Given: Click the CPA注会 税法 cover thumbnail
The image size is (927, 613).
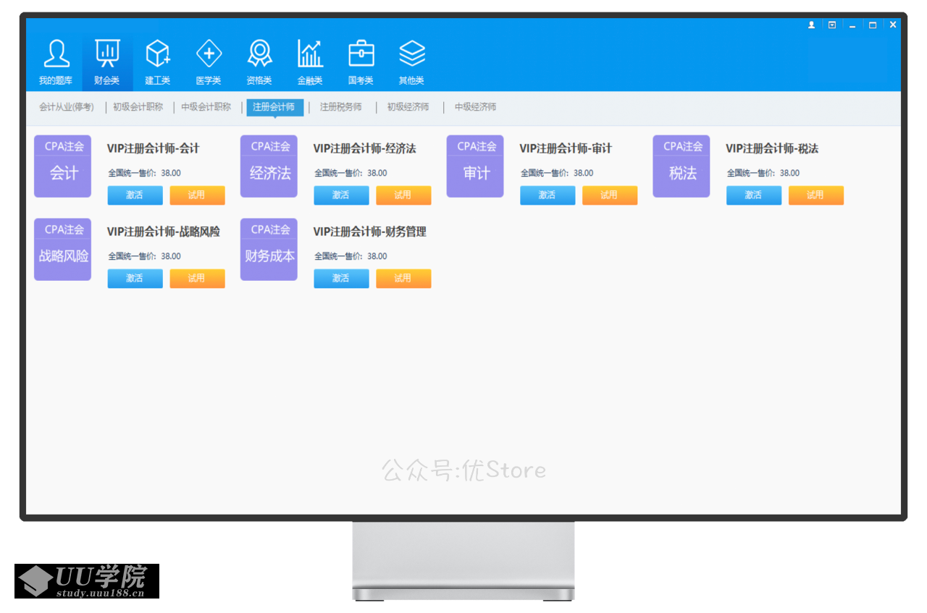Looking at the screenshot, I should point(681,166).
